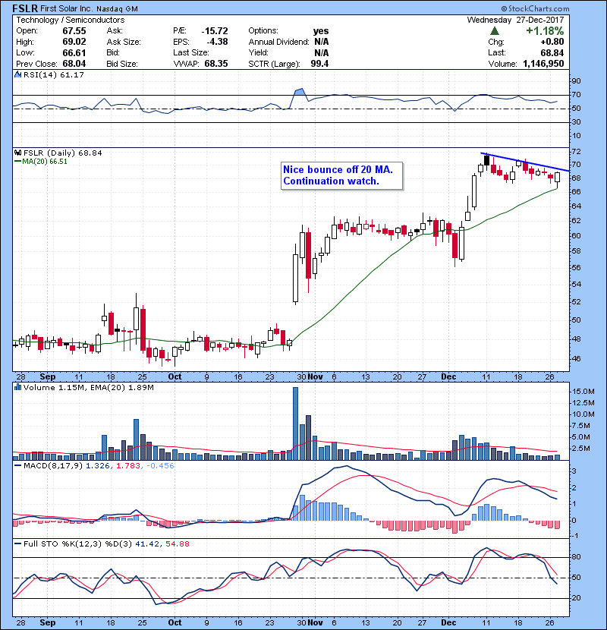Click the Last value 68.84 in header
607x630 pixels.
[x=552, y=52]
